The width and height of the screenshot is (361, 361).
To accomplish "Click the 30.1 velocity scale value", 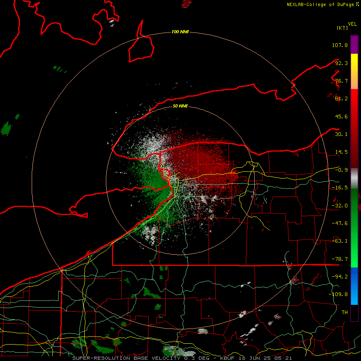I will (x=341, y=134).
